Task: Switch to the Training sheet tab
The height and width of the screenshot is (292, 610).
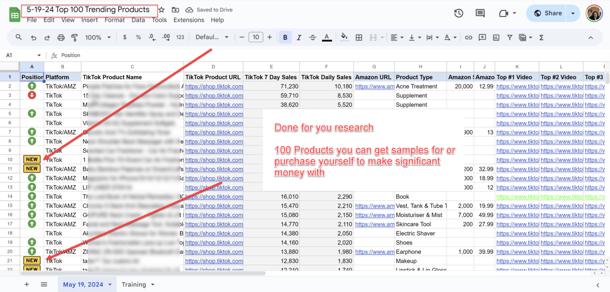Action: point(134,284)
